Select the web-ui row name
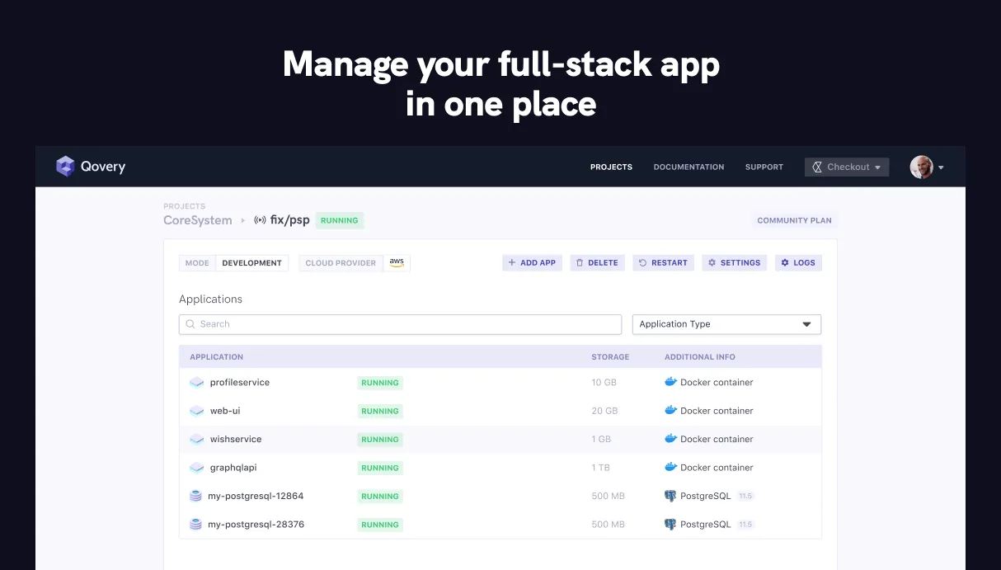This screenshot has width=1001, height=570. (225, 411)
